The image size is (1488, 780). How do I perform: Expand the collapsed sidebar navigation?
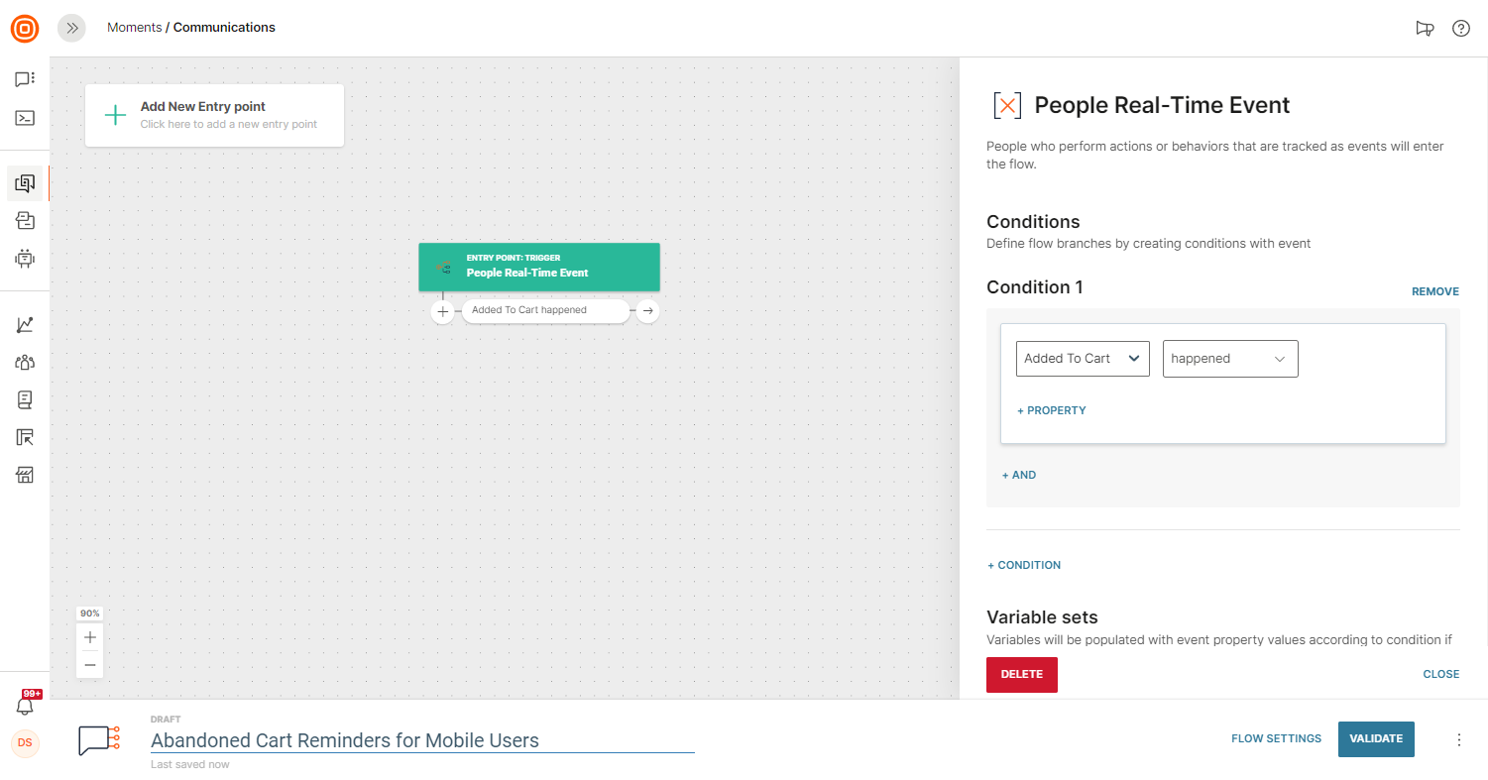pos(71,28)
